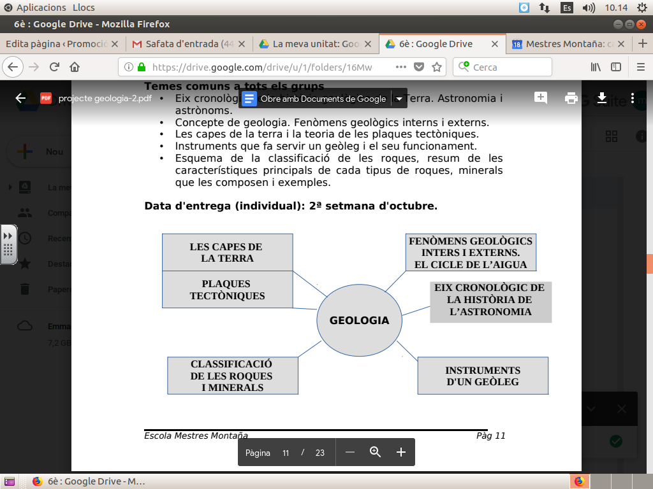Open the Llocs menu

click(84, 8)
